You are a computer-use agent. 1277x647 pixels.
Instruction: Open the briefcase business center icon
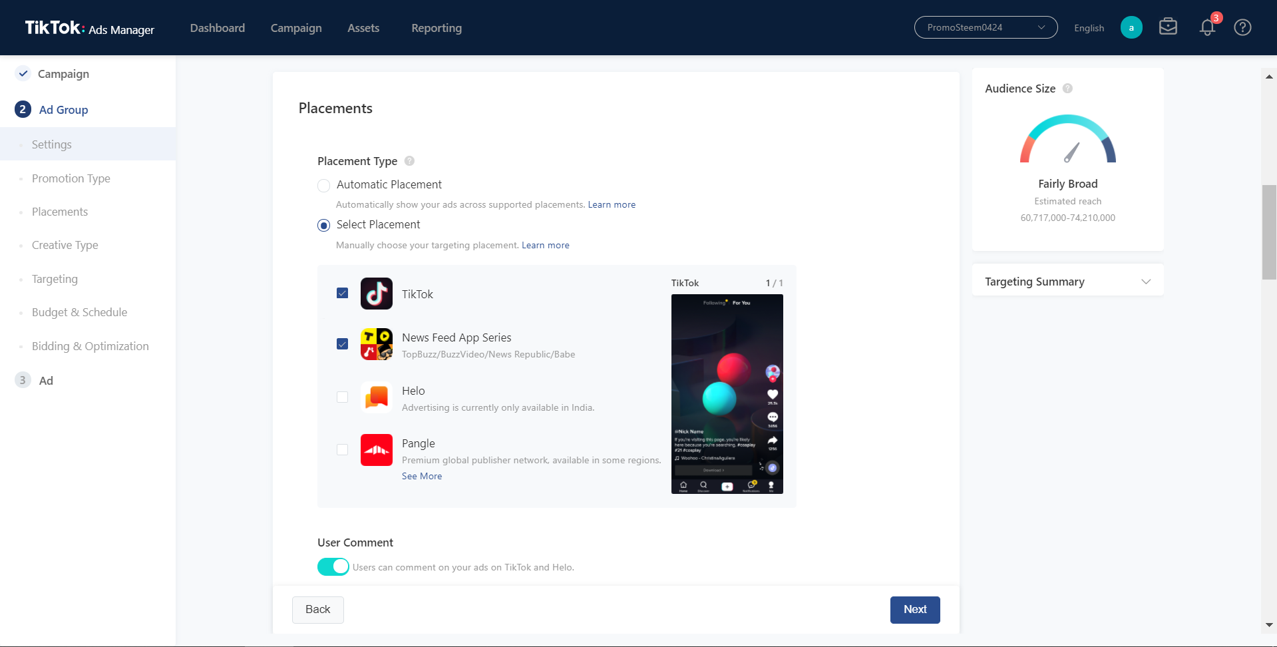point(1168,27)
